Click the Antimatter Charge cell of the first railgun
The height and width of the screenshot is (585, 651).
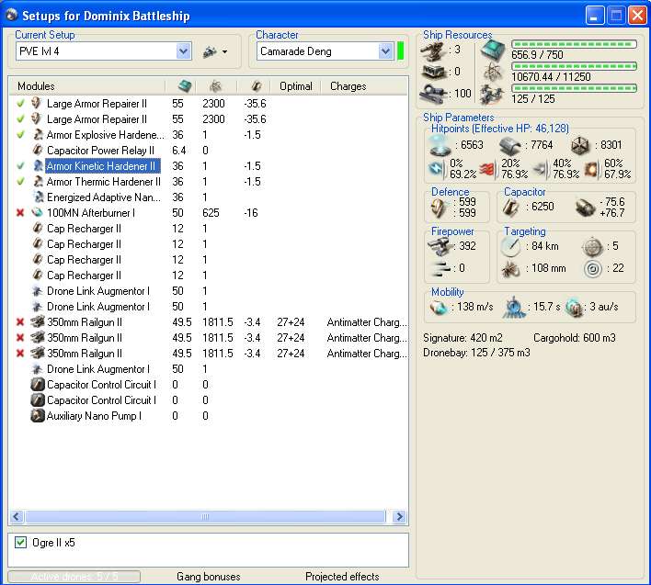click(366, 322)
